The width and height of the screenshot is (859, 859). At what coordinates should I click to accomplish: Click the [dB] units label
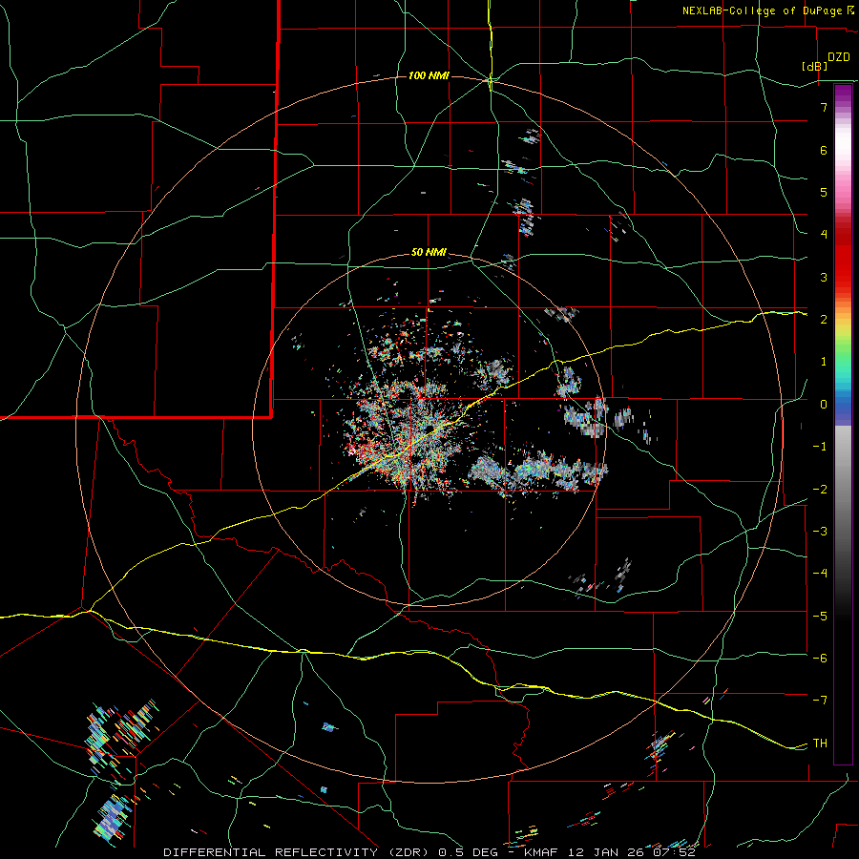(x=815, y=66)
